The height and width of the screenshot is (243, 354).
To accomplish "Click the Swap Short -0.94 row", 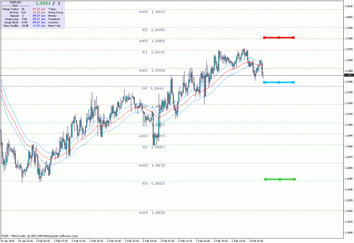I will pyautogui.click(x=16, y=22).
